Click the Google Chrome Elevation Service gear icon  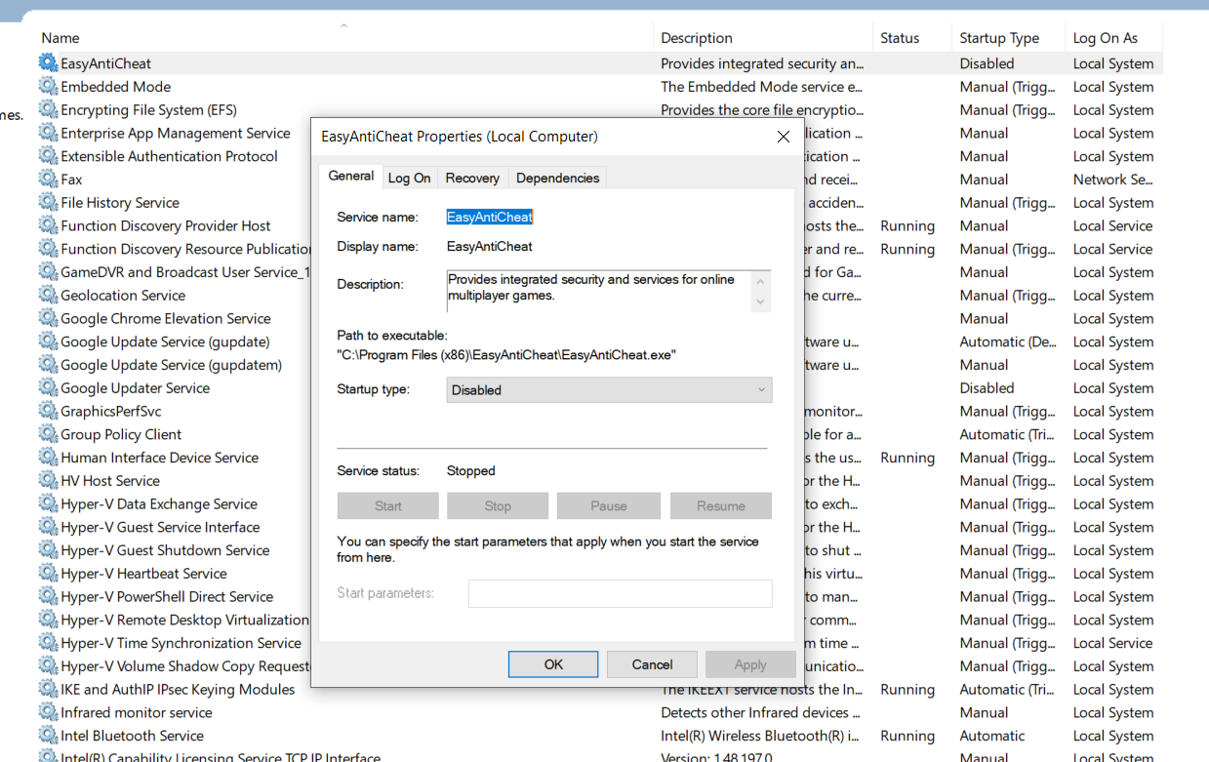click(x=48, y=318)
